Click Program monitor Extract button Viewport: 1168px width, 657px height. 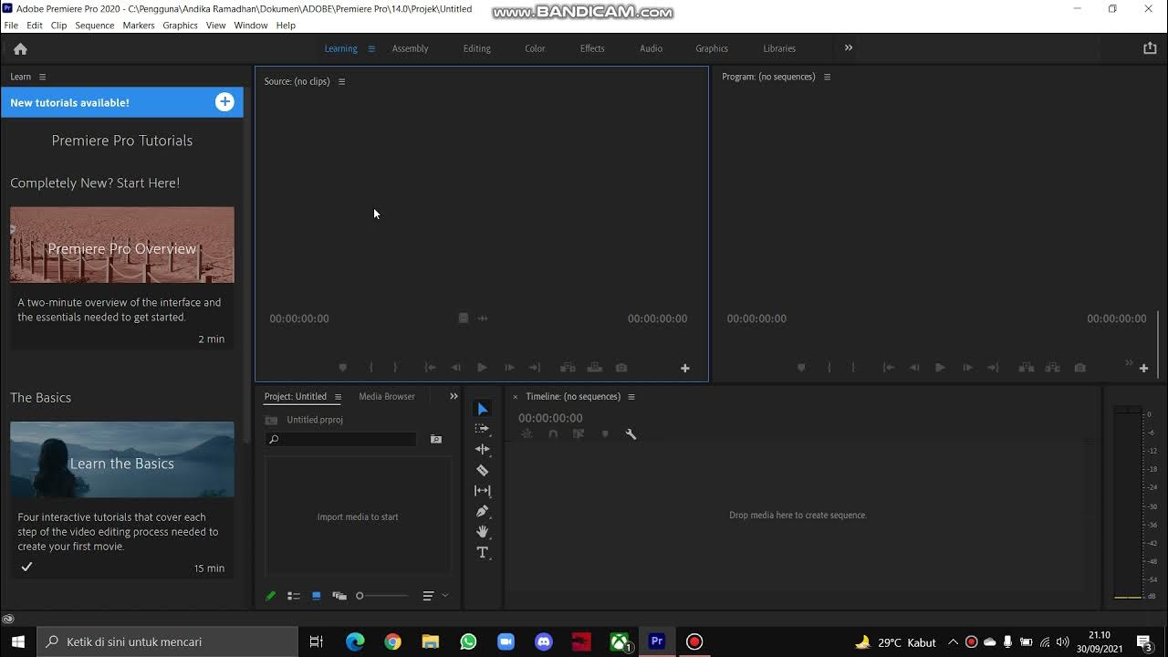[x=1054, y=368]
